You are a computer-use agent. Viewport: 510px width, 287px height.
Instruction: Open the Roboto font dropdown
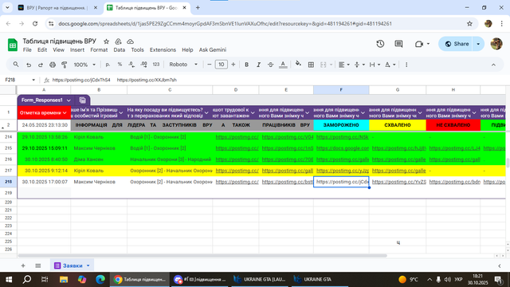(x=183, y=65)
